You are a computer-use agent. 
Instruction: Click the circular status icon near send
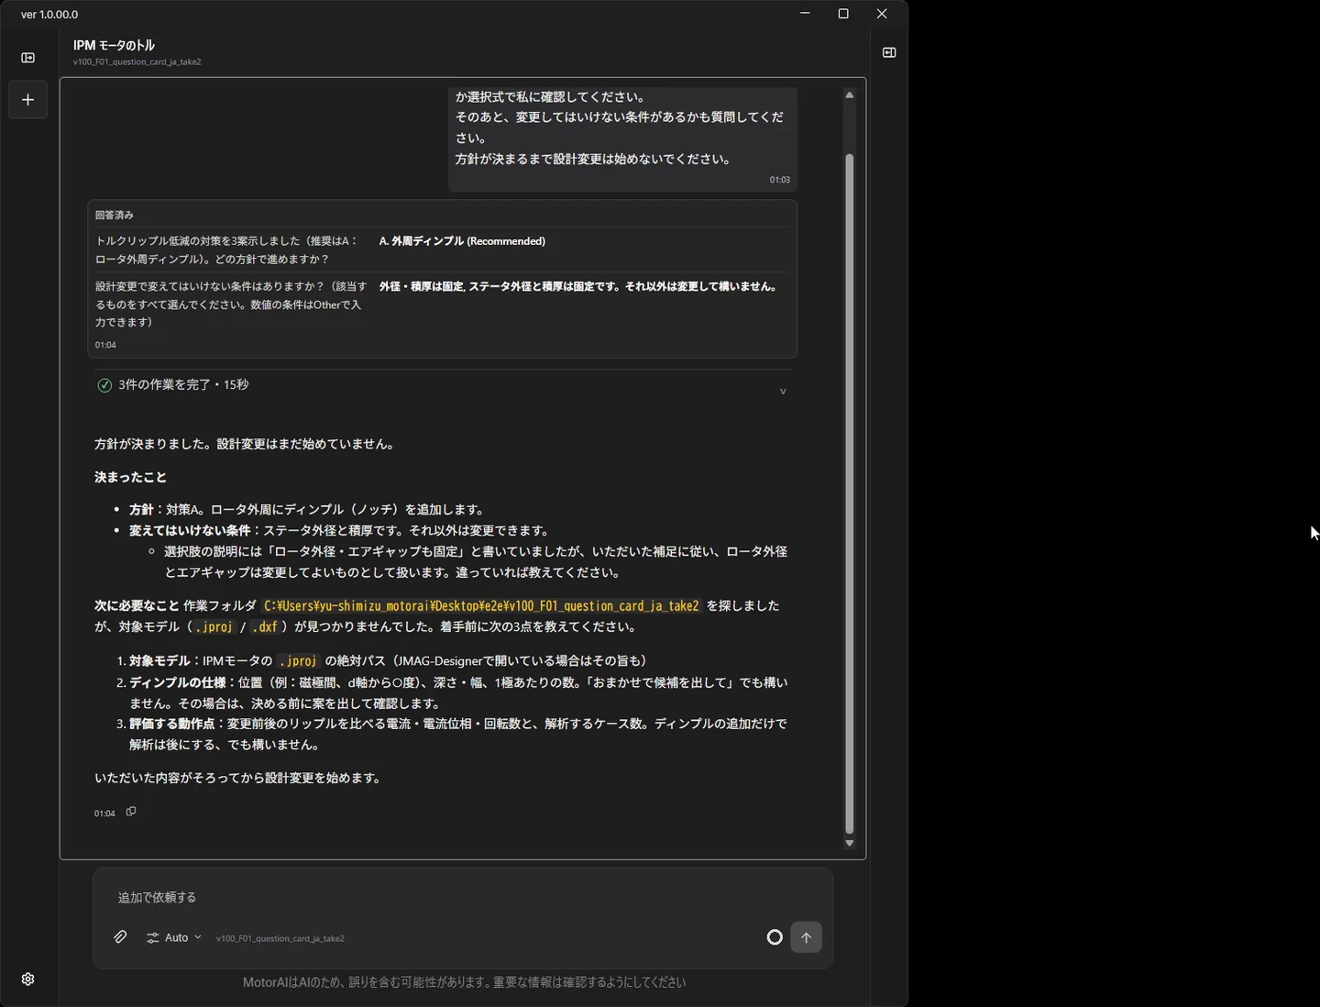[x=775, y=937]
